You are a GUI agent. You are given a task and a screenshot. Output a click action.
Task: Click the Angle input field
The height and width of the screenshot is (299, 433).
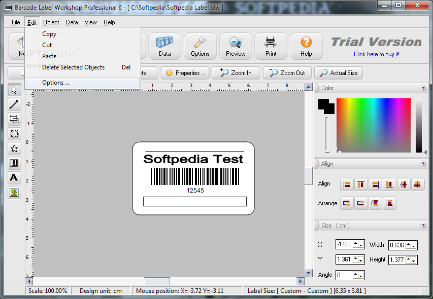coord(344,275)
